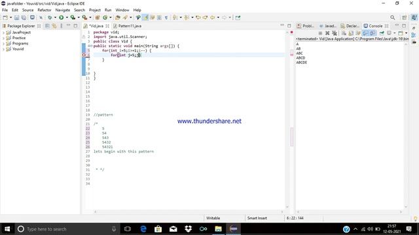Click Collapse All in Package Explorer

tap(47, 26)
